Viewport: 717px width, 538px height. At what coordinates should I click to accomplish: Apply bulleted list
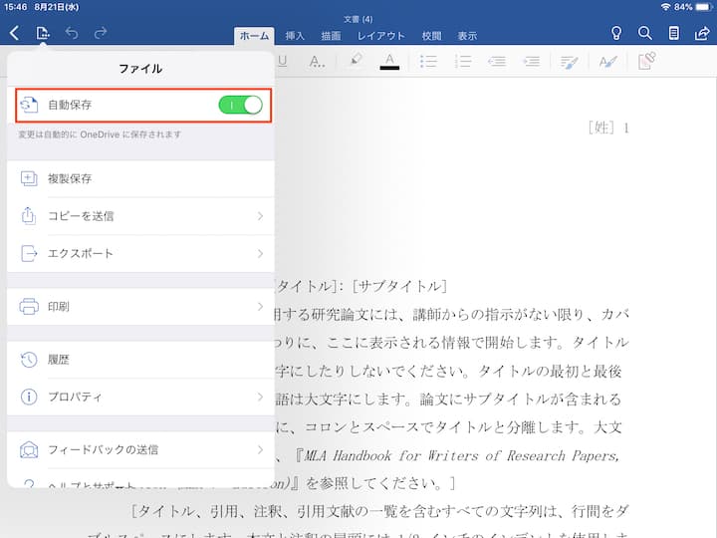coord(428,62)
